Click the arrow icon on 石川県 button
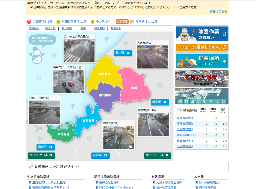The width and height of the screenshot is (256, 189). (x=128, y=53)
